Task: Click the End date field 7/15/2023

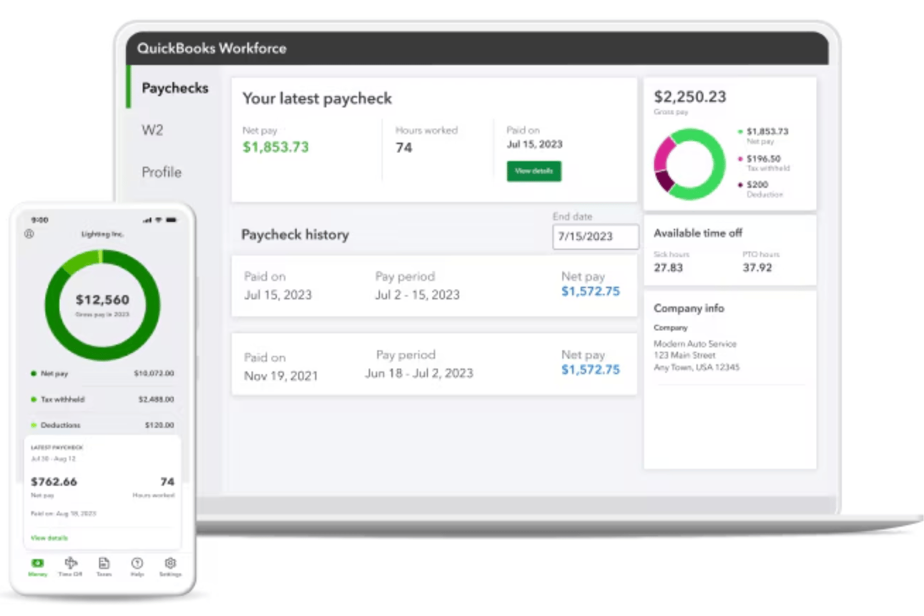Action: [596, 237]
